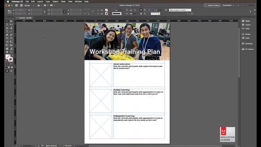Open the Window menu

[78, 2]
